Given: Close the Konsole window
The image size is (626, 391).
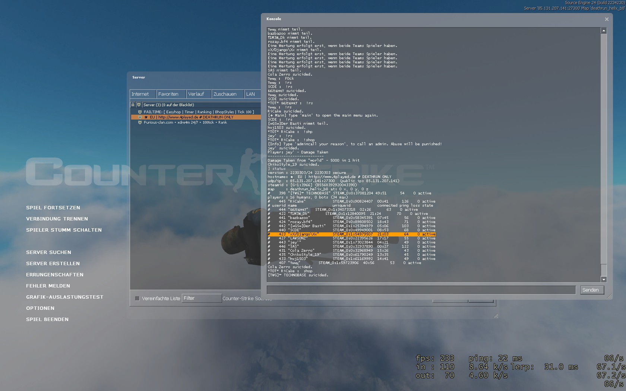Looking at the screenshot, I should click(x=607, y=19).
